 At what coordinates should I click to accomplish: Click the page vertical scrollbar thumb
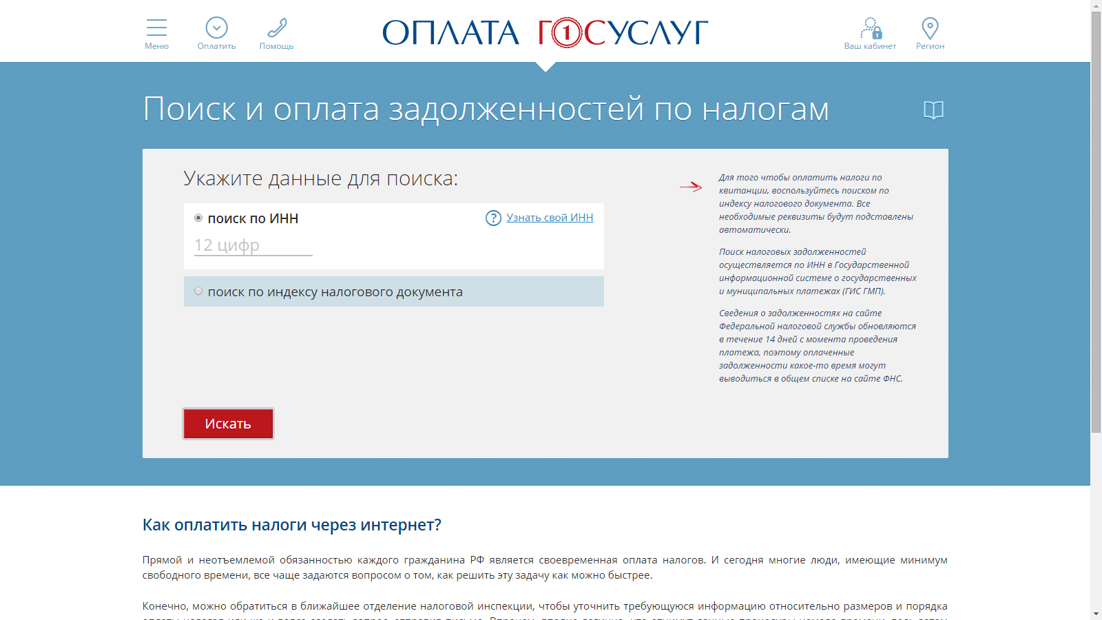click(1096, 222)
